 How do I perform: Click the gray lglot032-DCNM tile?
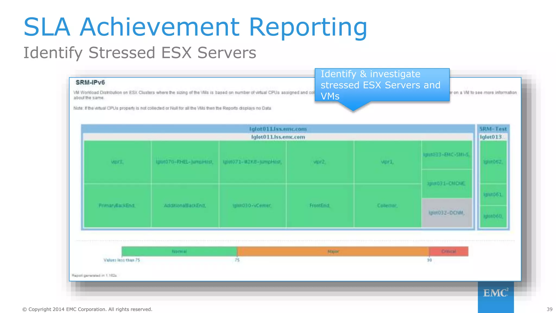click(447, 213)
